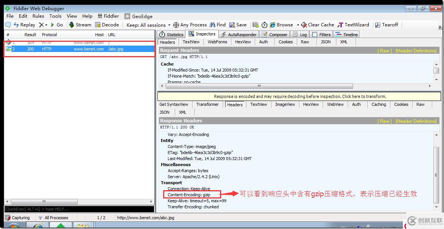Click the timer stopwatch icon
444x229 pixels.
pyautogui.click(x=264, y=25)
